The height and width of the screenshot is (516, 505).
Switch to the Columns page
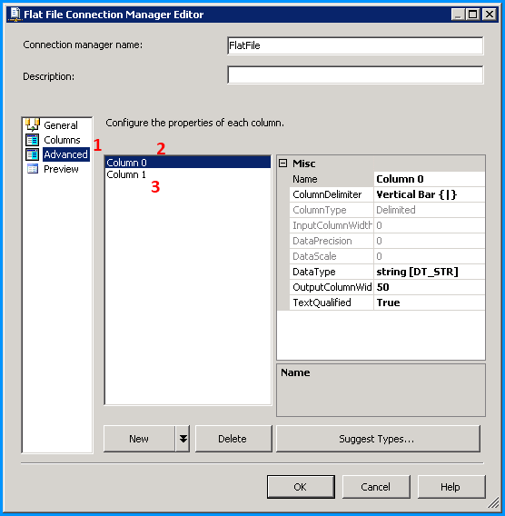pos(62,140)
